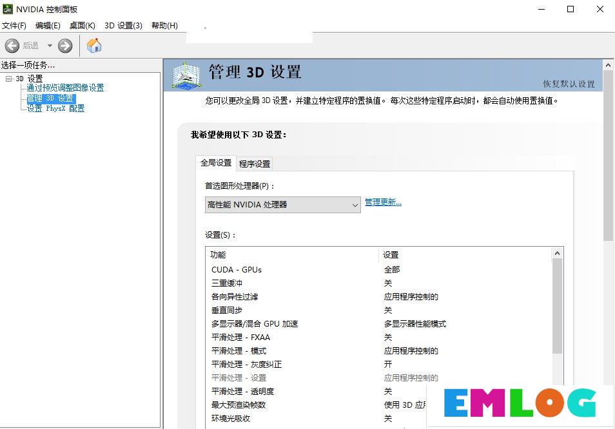Select 管理 3D 设置 tree item
The width and height of the screenshot is (615, 429).
pos(50,99)
